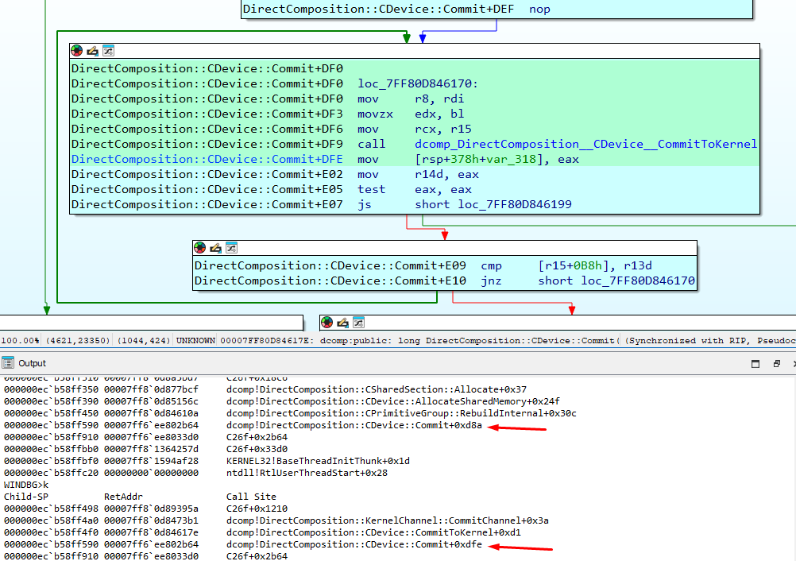
Task: Click var_318 in the mov [rsp+378h+var_318] line
Action: tap(512, 160)
